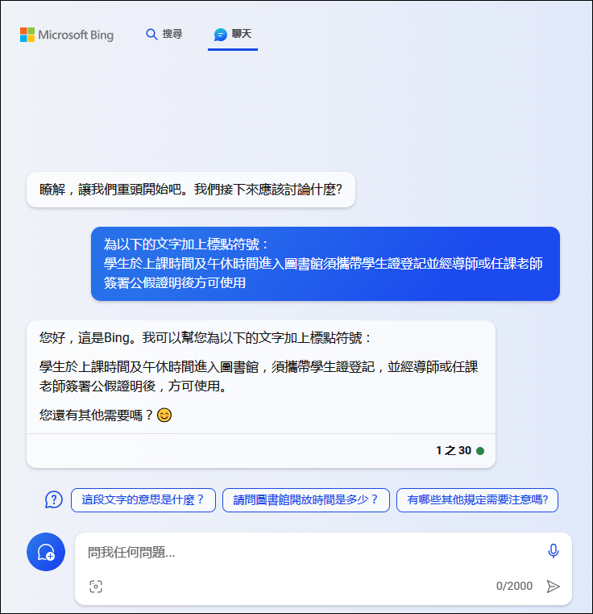Click the blue user message bubble
This screenshot has height=614, width=593.
click(x=326, y=264)
